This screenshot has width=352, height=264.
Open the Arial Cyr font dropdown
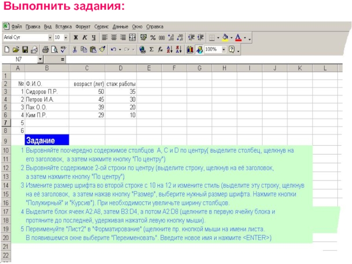(50, 38)
